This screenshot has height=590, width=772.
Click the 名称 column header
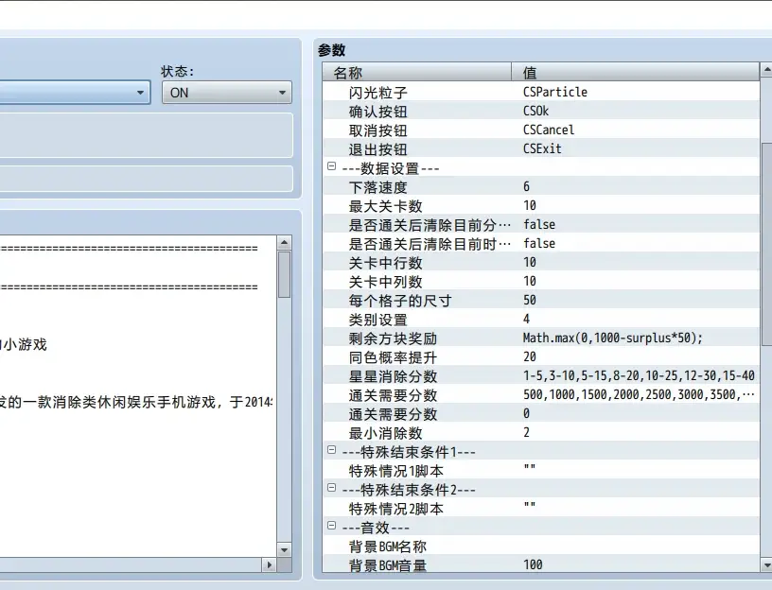(x=417, y=73)
